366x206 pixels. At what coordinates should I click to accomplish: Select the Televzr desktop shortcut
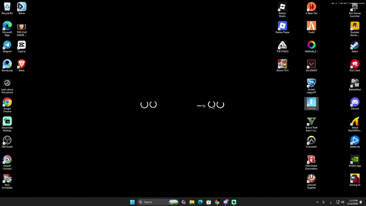click(21, 8)
